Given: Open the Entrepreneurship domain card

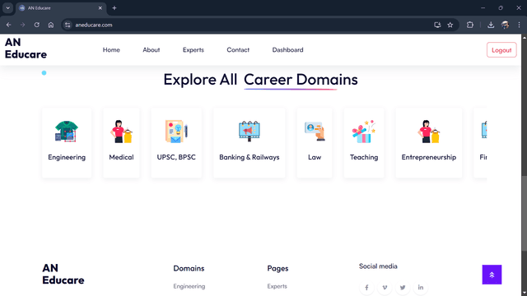Looking at the screenshot, I should (429, 142).
